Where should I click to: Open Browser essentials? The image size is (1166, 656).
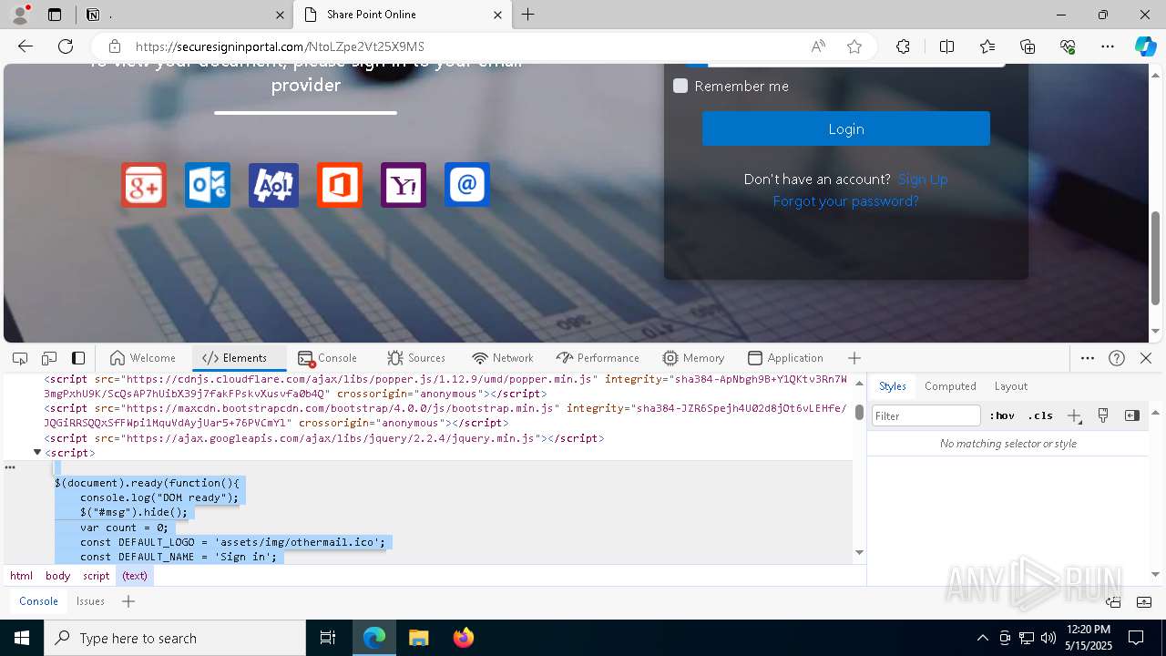coord(1068,46)
